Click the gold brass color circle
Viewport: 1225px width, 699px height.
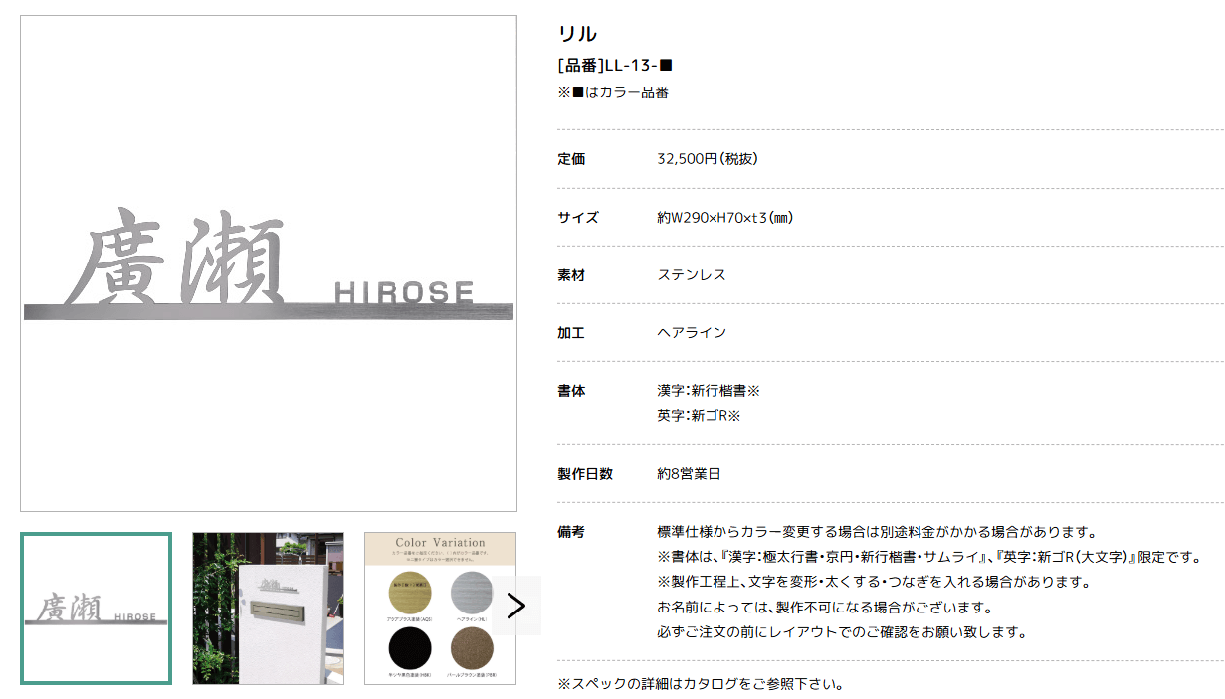412,593
